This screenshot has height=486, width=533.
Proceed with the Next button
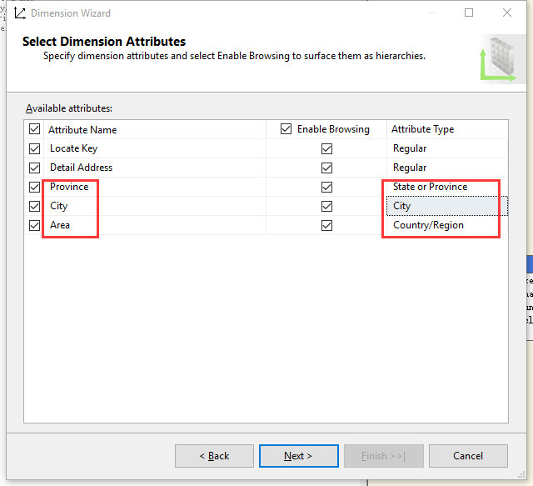coord(298,456)
